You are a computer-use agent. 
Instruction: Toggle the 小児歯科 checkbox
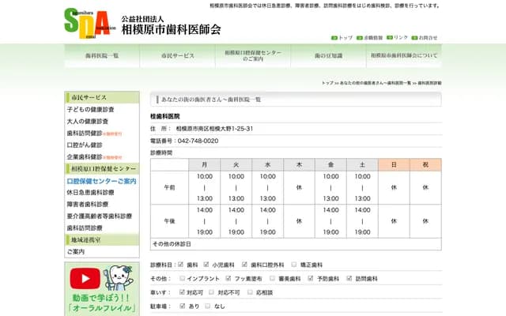(x=206, y=265)
